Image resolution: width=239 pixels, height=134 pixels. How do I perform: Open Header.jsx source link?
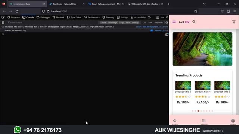[x=161, y=31]
